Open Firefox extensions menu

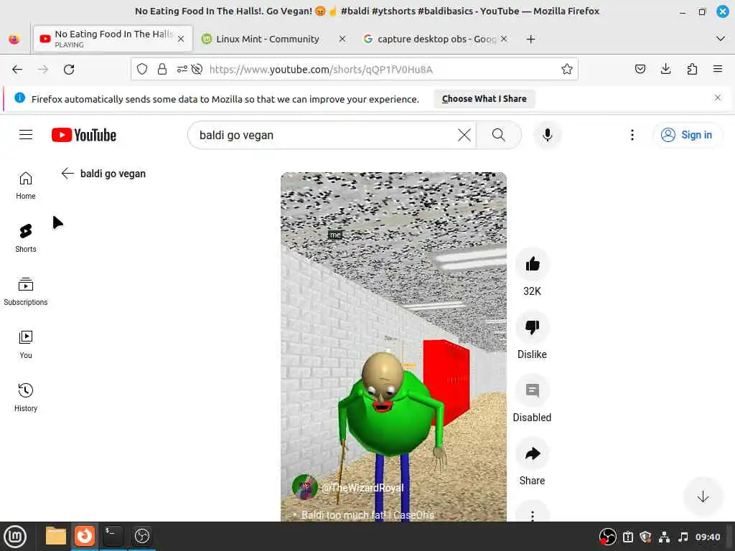point(692,70)
